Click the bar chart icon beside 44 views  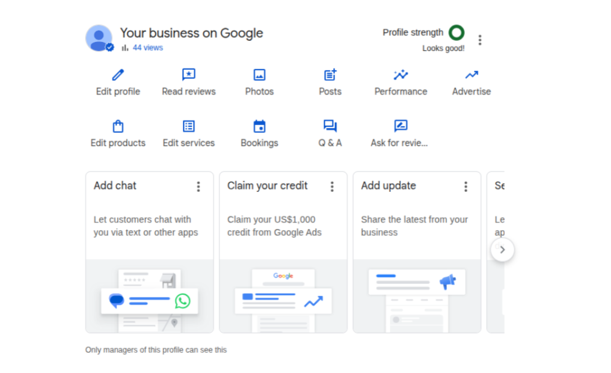pos(125,48)
